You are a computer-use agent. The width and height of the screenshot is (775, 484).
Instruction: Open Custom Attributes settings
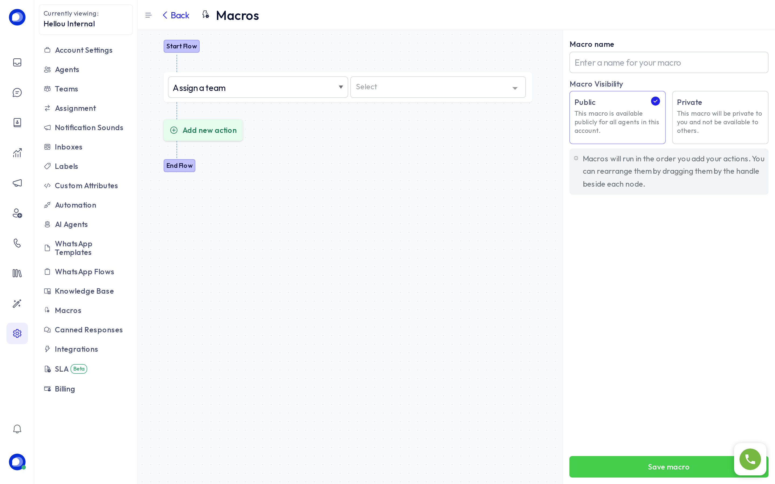(x=86, y=186)
